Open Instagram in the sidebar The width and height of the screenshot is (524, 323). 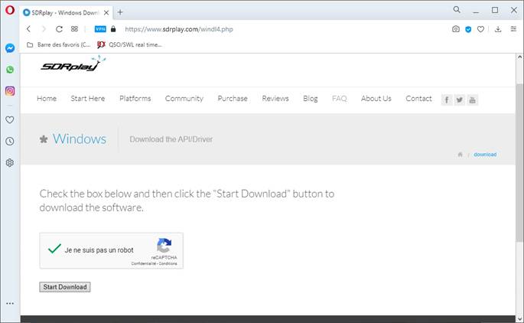(x=10, y=91)
